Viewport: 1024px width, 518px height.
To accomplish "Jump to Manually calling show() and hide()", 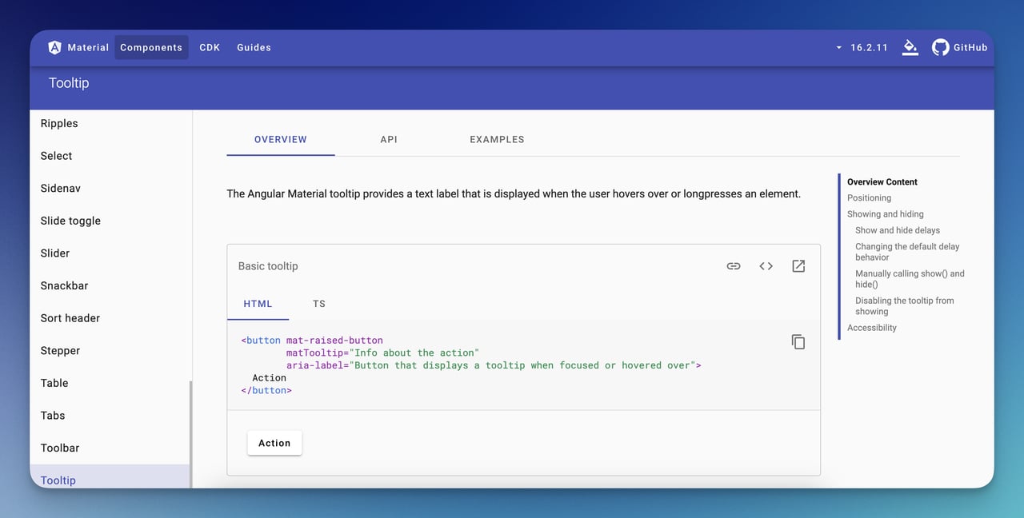I will [910, 279].
